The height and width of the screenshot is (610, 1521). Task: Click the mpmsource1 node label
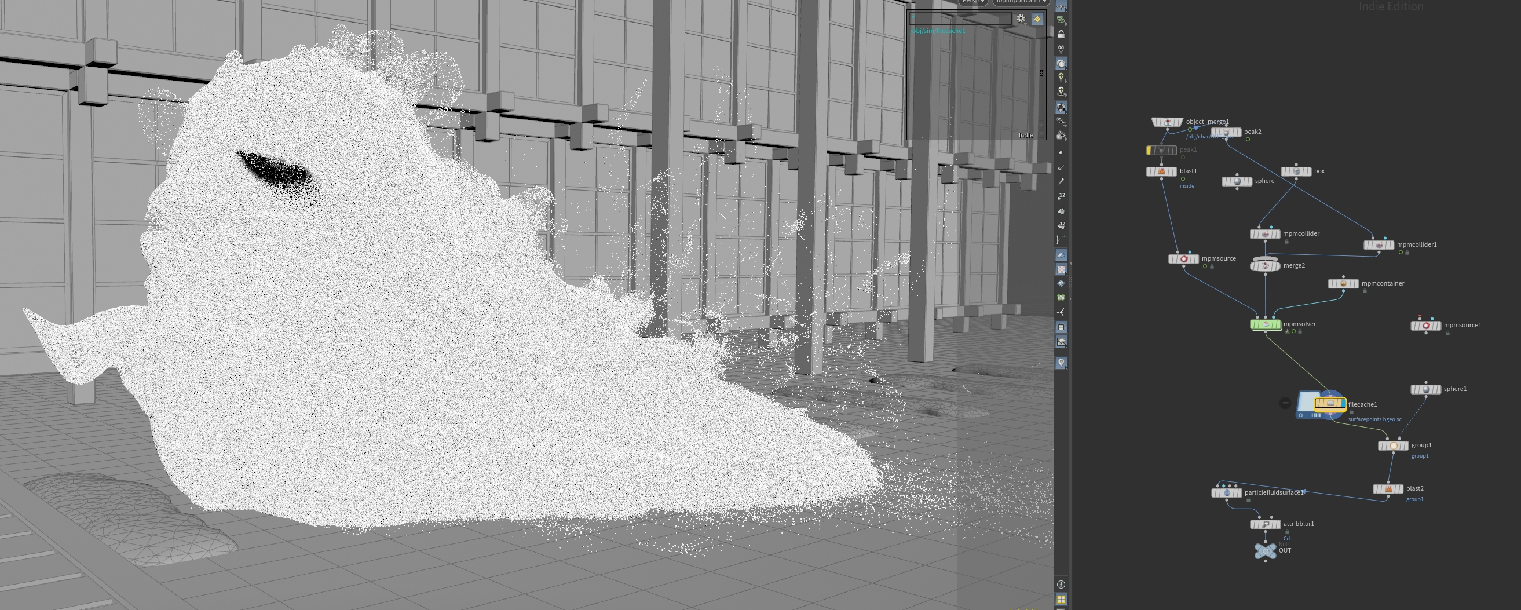click(1462, 326)
